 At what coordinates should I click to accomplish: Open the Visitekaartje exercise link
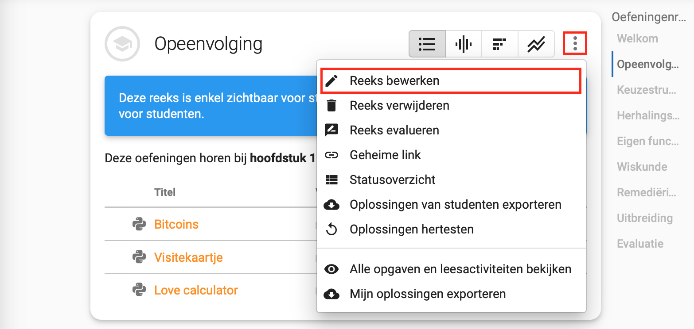coord(188,257)
